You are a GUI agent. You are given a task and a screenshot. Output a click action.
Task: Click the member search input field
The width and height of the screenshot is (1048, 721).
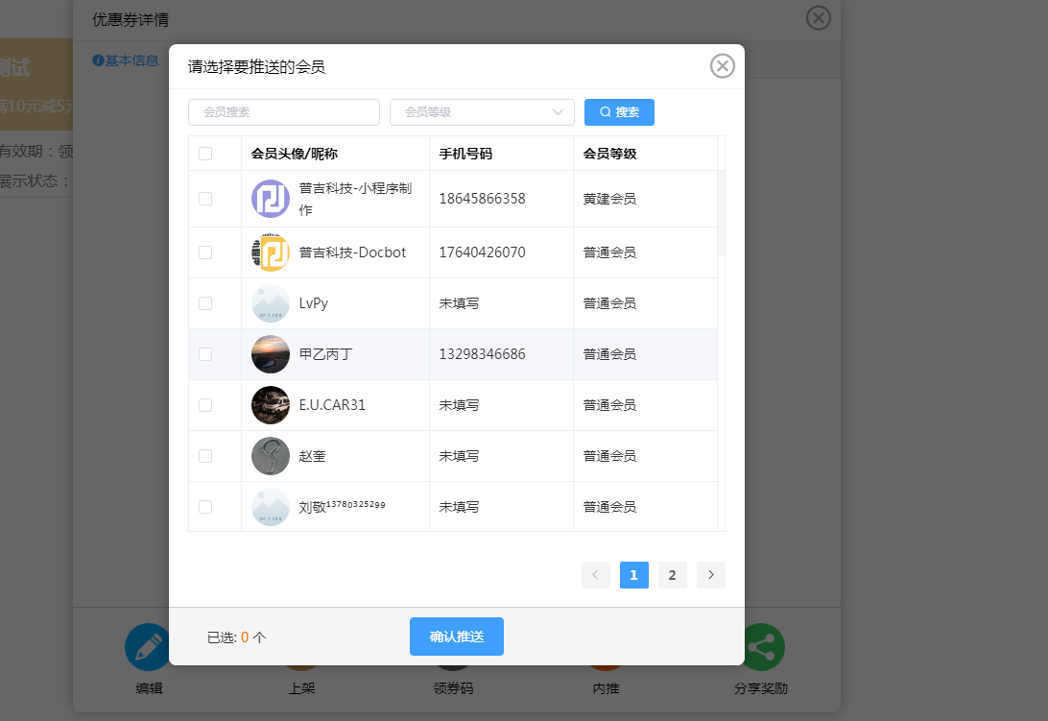[x=284, y=112]
